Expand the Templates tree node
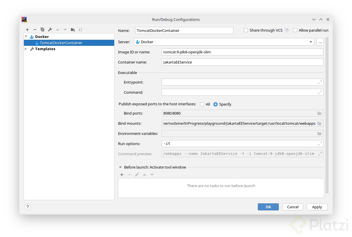This screenshot has height=237, width=352. 26,49
